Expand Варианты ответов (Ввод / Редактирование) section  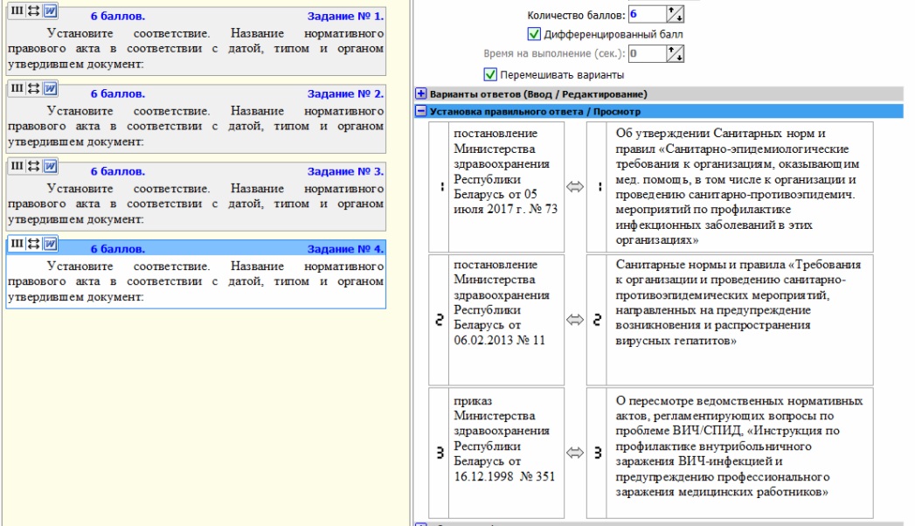click(x=420, y=93)
